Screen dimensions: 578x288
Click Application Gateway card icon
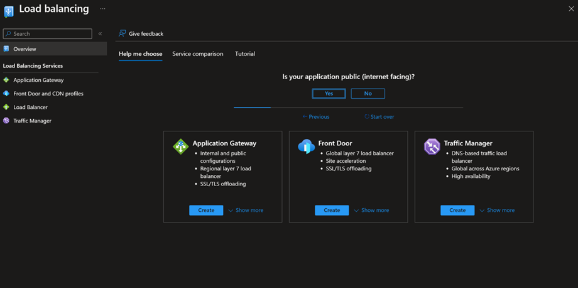point(181,147)
